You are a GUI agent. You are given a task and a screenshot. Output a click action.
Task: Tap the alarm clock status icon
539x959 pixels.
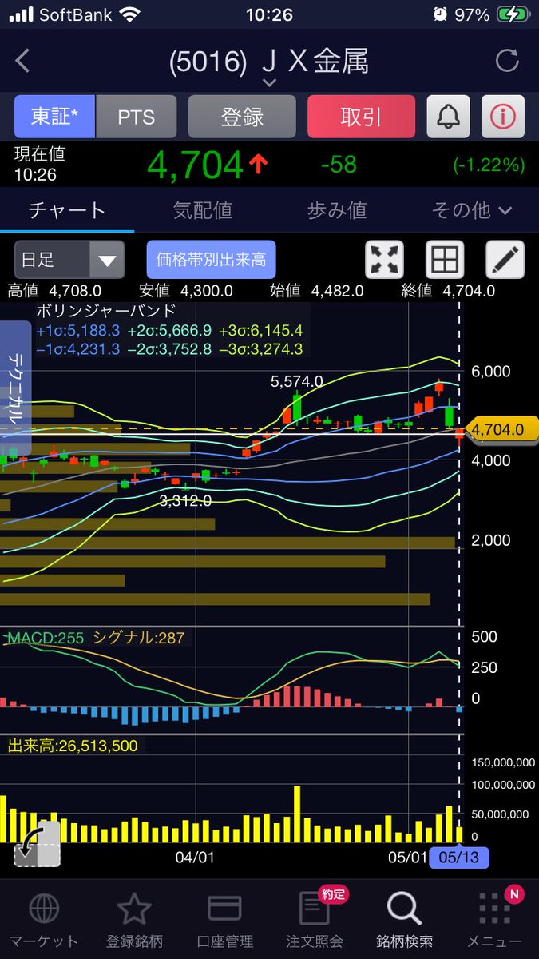pos(440,14)
